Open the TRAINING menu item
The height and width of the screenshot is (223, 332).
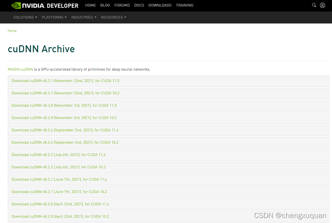point(184,5)
